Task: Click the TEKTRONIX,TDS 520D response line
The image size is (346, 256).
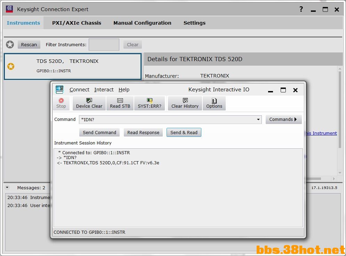Action: point(108,163)
